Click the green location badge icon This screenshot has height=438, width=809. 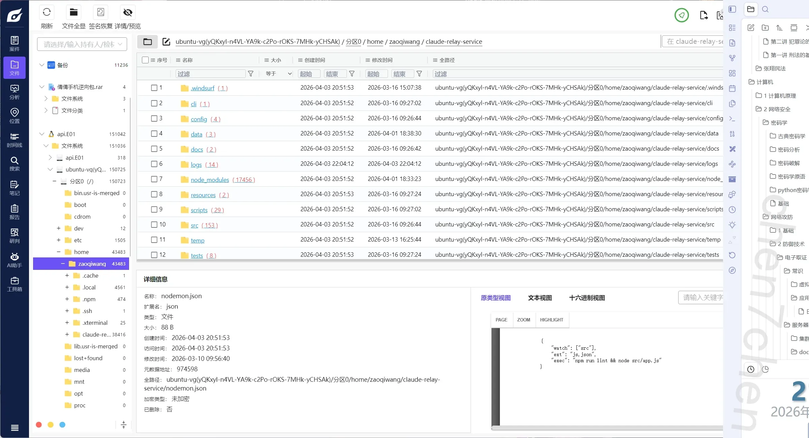point(681,15)
